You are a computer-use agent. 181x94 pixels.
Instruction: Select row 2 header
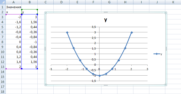(3, 12)
